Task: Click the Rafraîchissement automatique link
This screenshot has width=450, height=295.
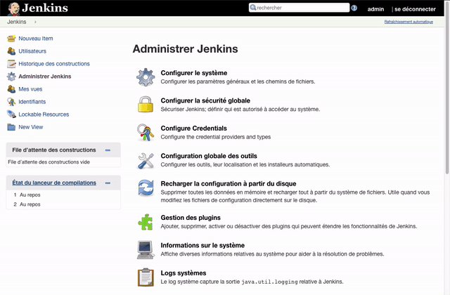Action: click(x=409, y=22)
